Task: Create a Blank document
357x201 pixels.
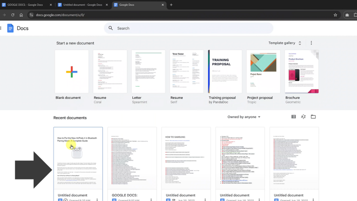Action: pyautogui.click(x=72, y=72)
